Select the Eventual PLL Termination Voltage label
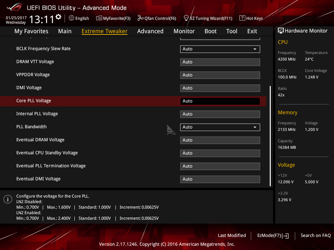334x250 pixels. pyautogui.click(x=51, y=166)
